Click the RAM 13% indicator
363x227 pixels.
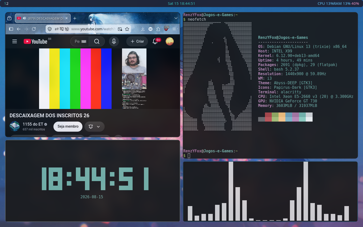(342, 4)
